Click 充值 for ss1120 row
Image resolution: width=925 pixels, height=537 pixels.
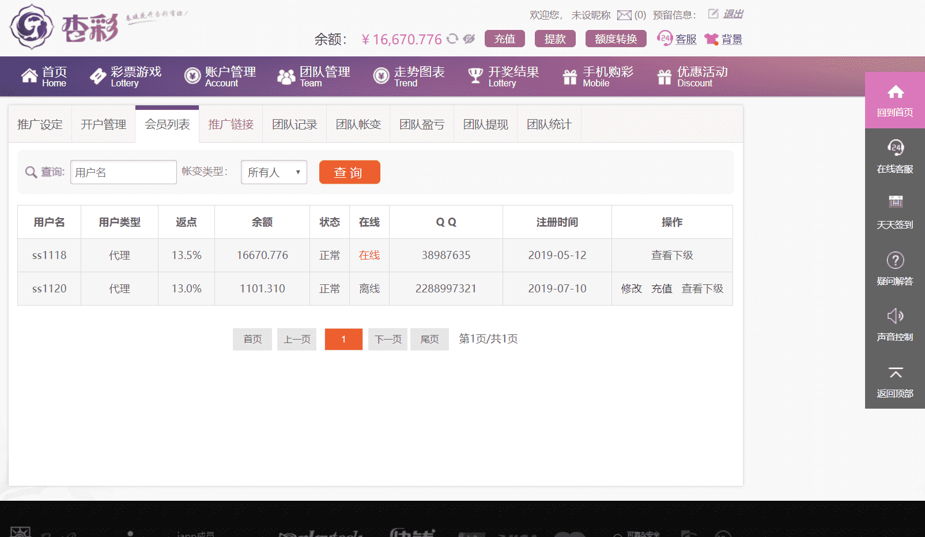click(x=662, y=288)
